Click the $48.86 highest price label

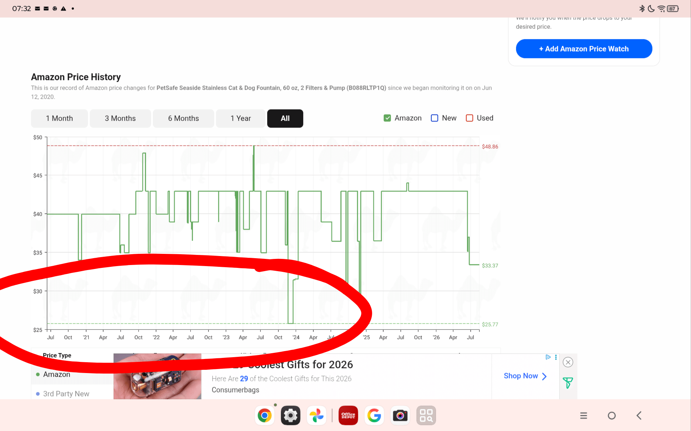[490, 147]
